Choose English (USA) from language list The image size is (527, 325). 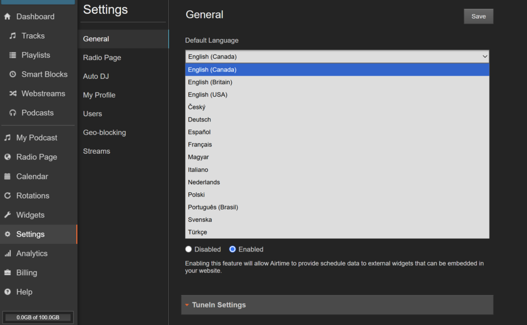337,95
